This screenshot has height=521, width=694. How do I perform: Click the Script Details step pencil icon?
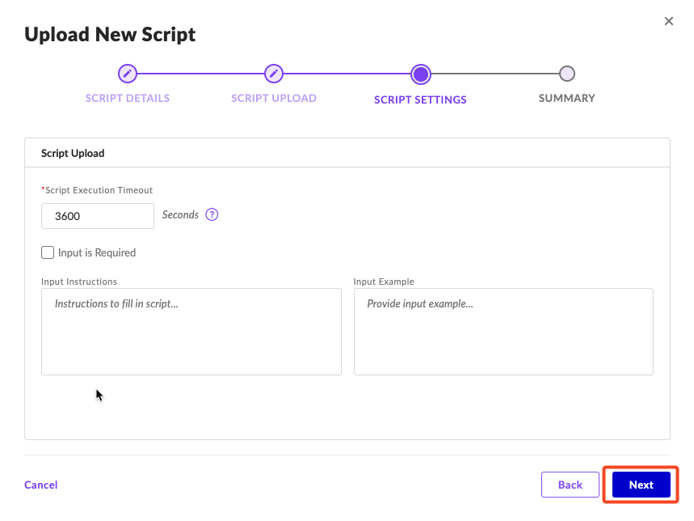(127, 74)
